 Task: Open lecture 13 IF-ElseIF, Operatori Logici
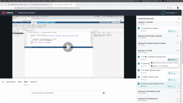(151, 70)
